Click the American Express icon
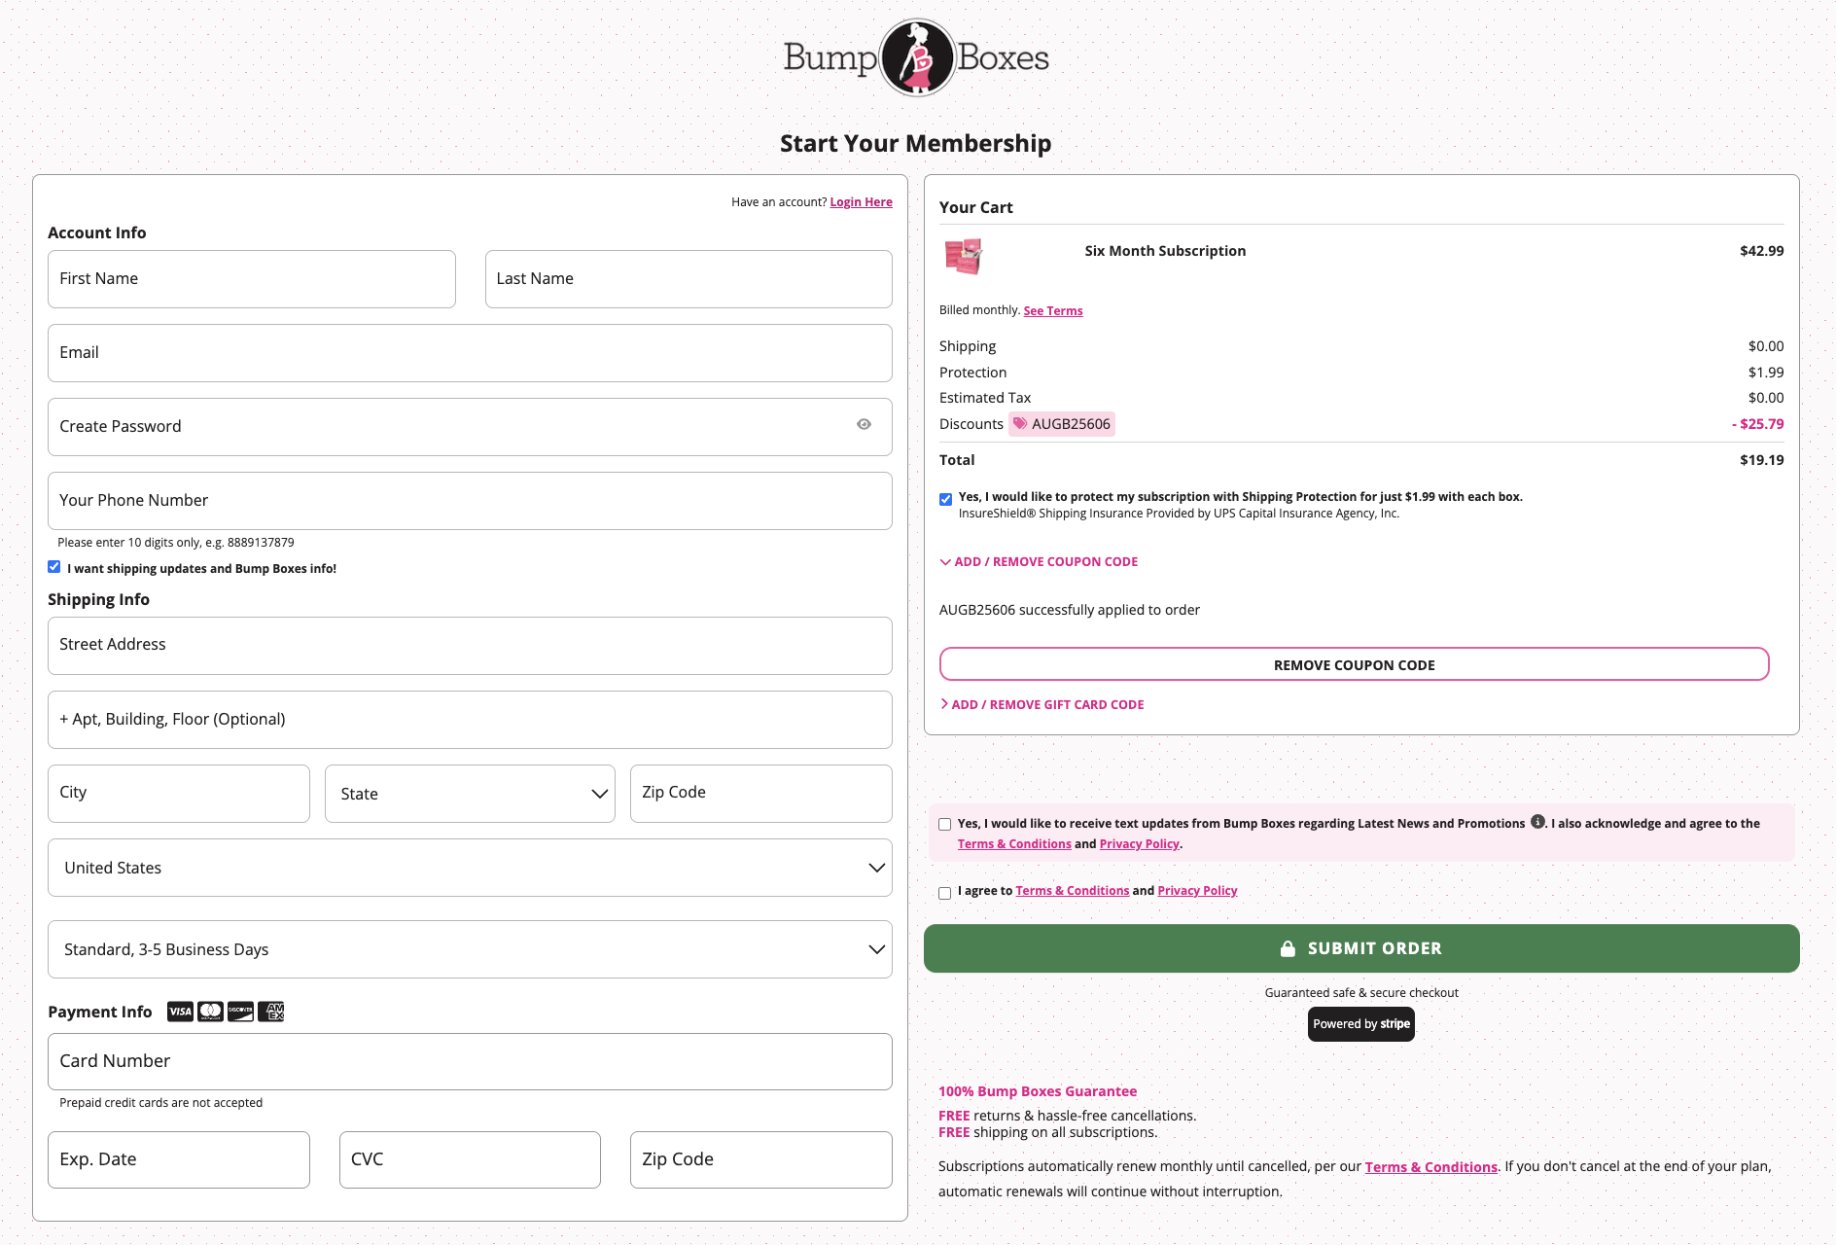Image resolution: width=1836 pixels, height=1245 pixels. (270, 1012)
